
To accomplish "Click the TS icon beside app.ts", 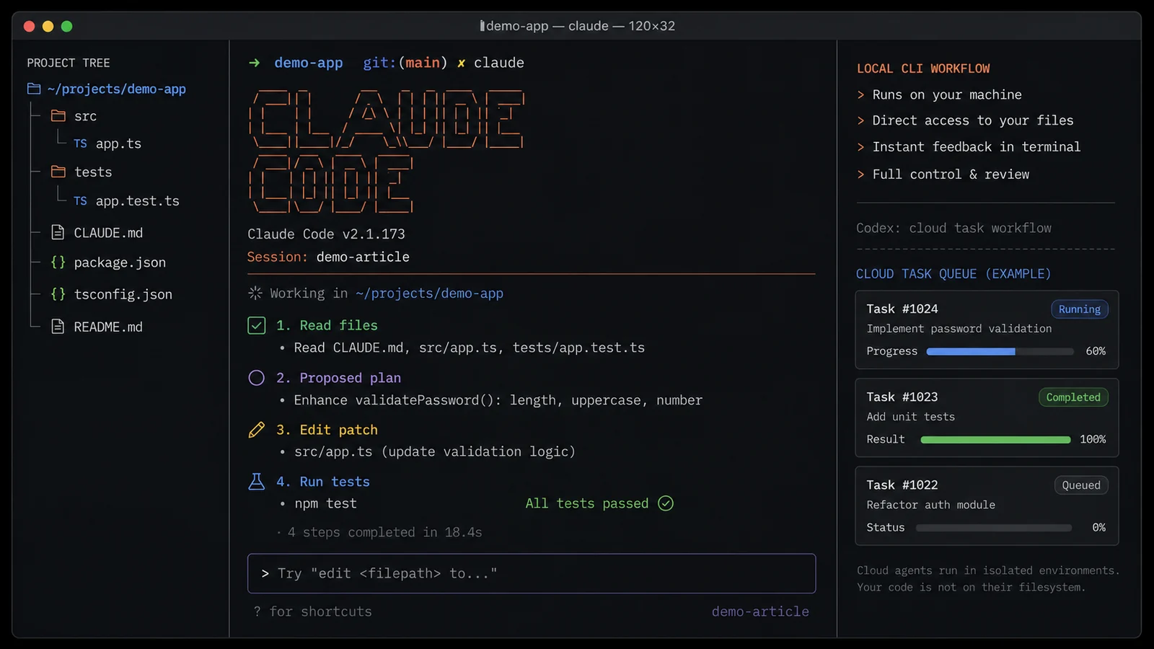I will click(x=80, y=144).
